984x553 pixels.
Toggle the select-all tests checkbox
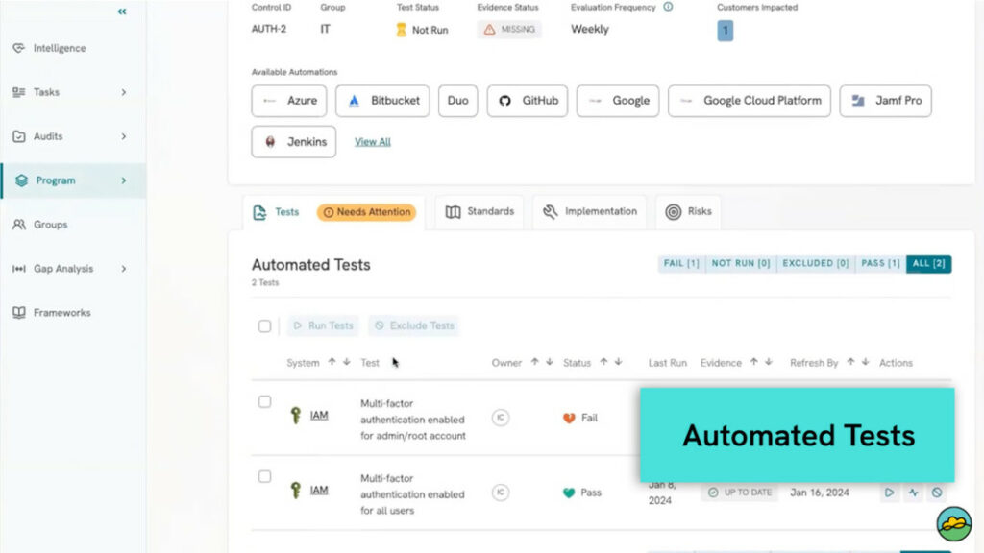[265, 326]
